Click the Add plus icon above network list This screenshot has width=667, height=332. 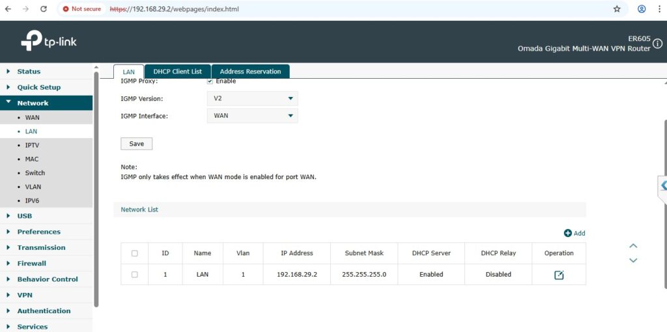(x=568, y=233)
